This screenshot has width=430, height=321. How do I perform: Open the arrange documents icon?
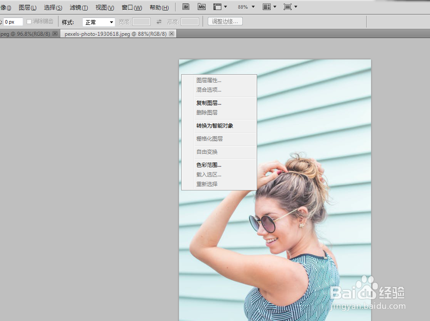click(x=267, y=7)
